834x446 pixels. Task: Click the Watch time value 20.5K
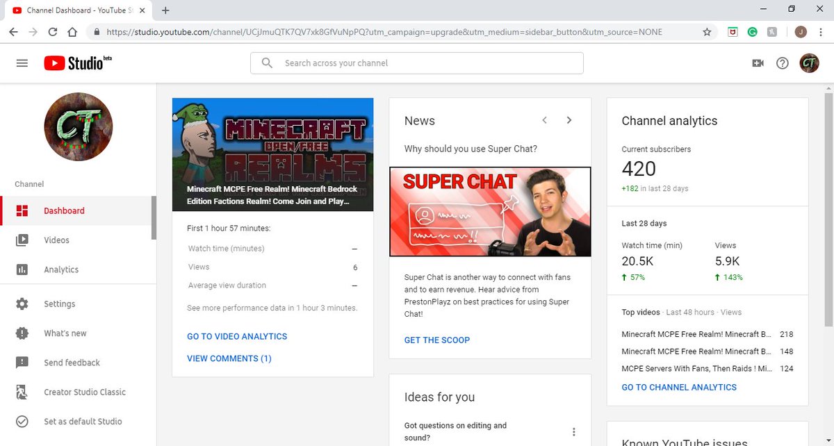pyautogui.click(x=637, y=261)
